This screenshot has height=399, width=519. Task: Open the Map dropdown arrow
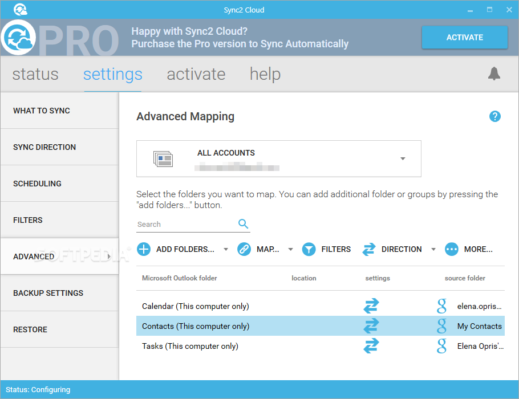[291, 249]
